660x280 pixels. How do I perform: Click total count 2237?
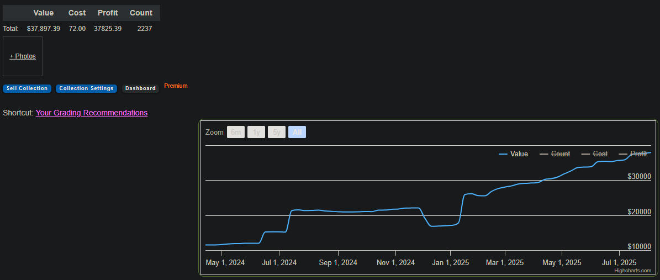(x=144, y=29)
